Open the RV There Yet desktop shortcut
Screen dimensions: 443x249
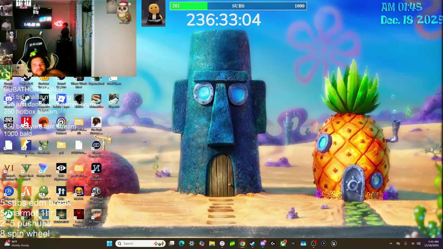click(x=96, y=216)
